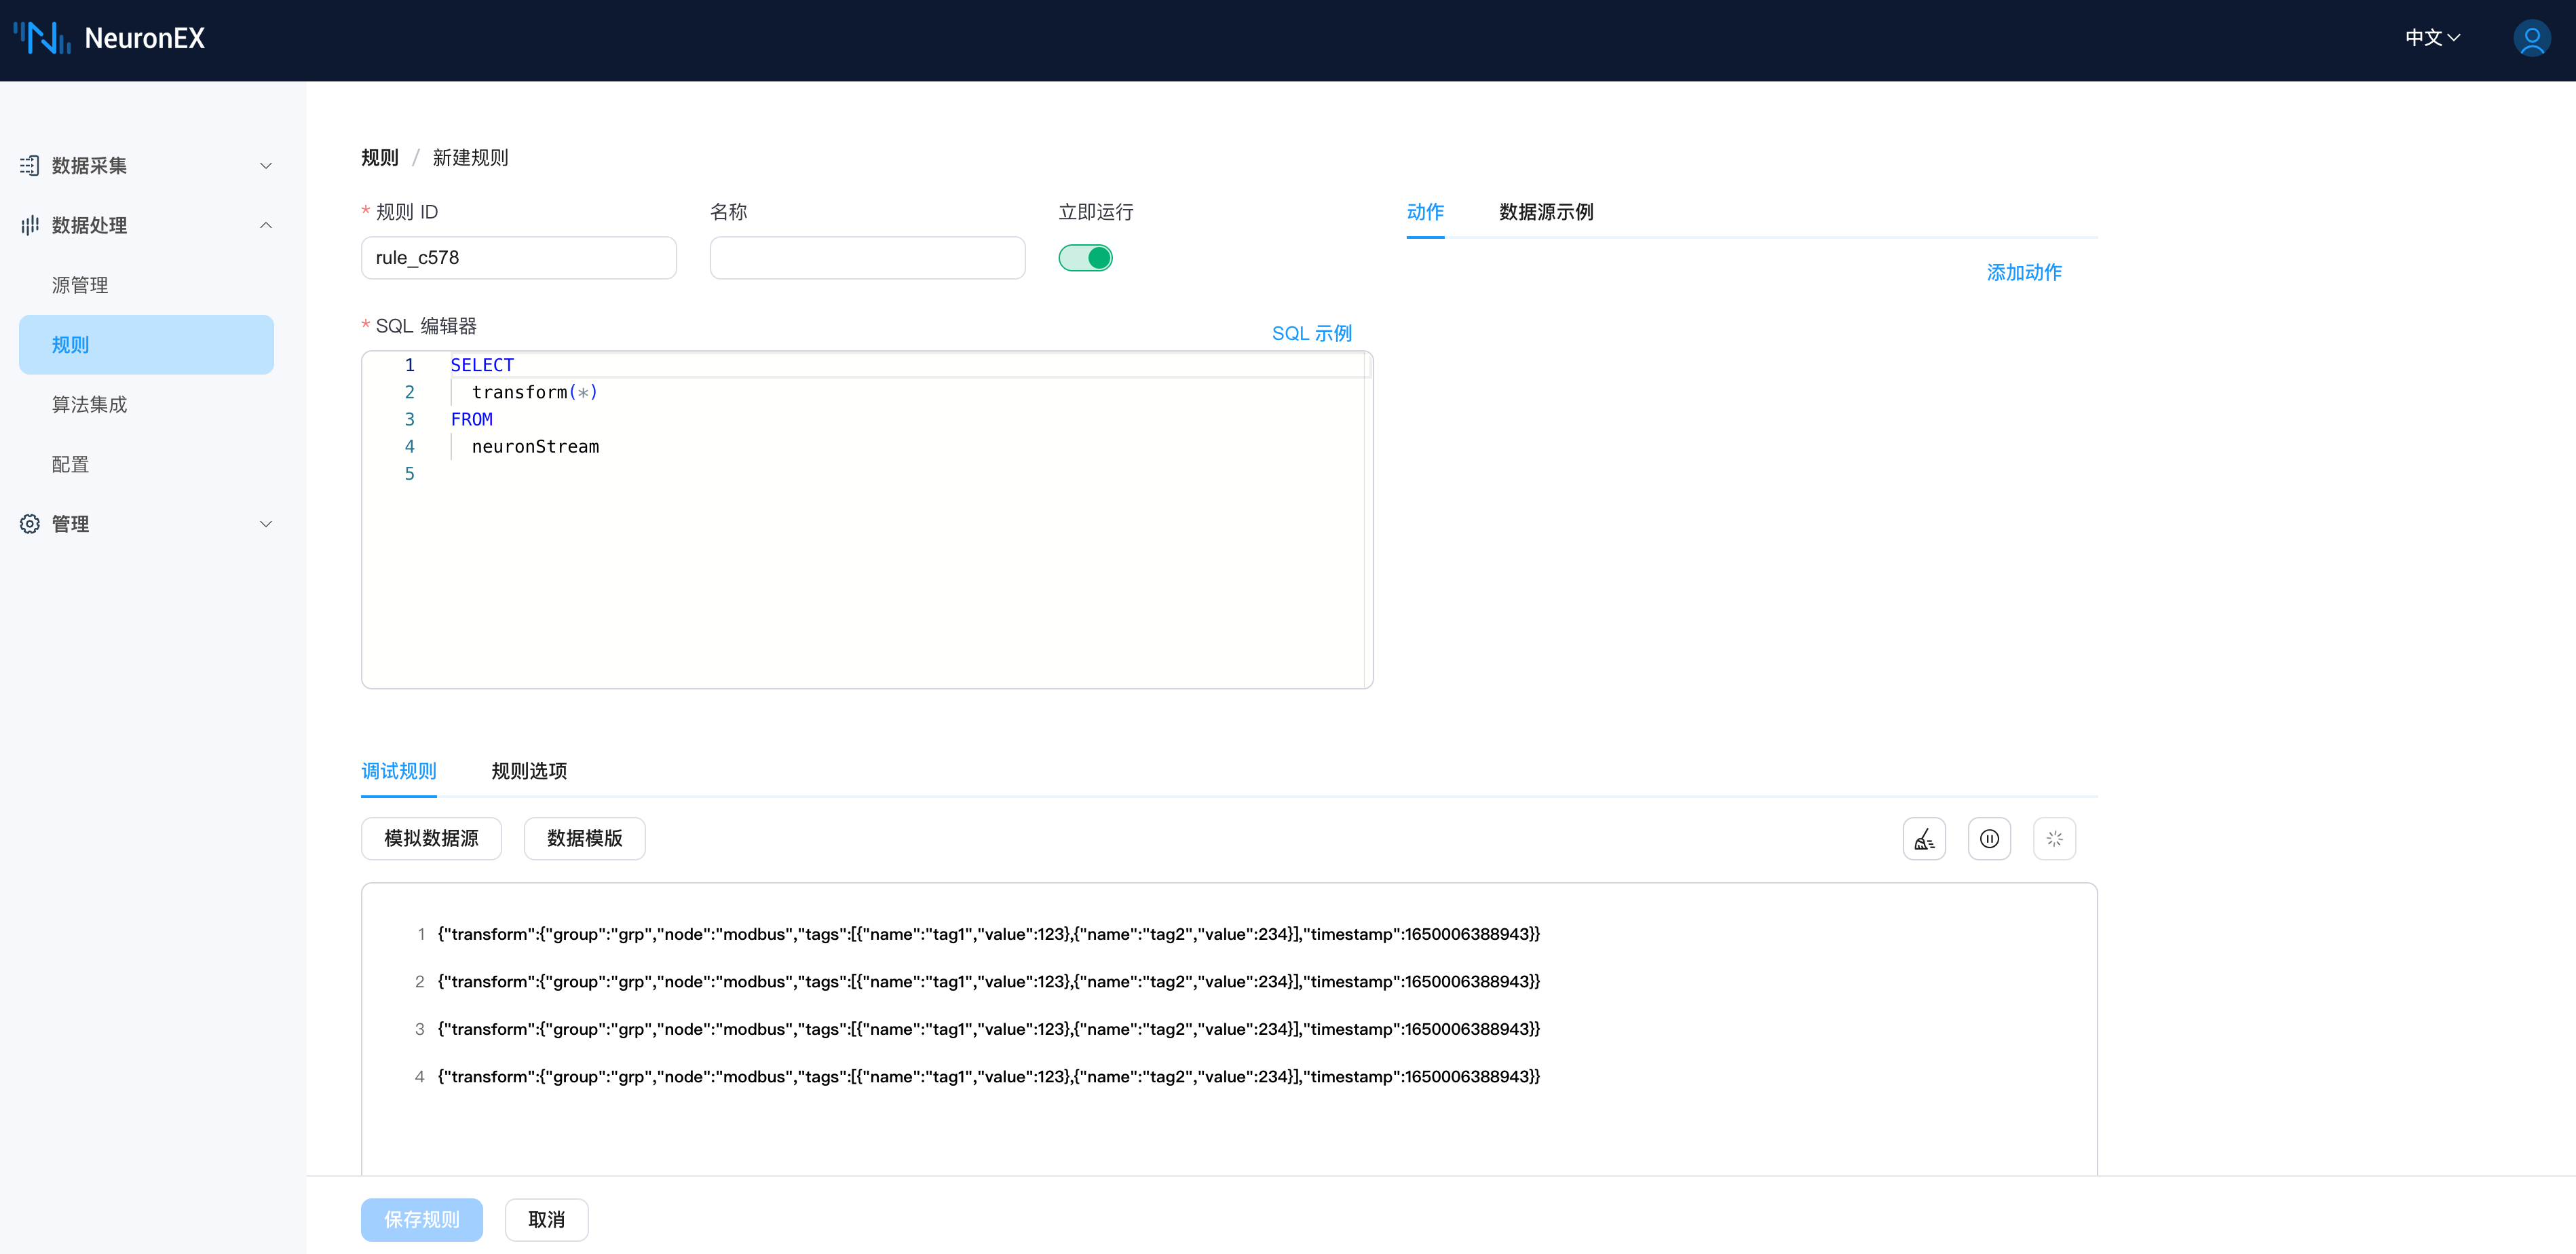Switch to the 规则选项 tab
This screenshot has height=1254, width=2576.
[529, 771]
